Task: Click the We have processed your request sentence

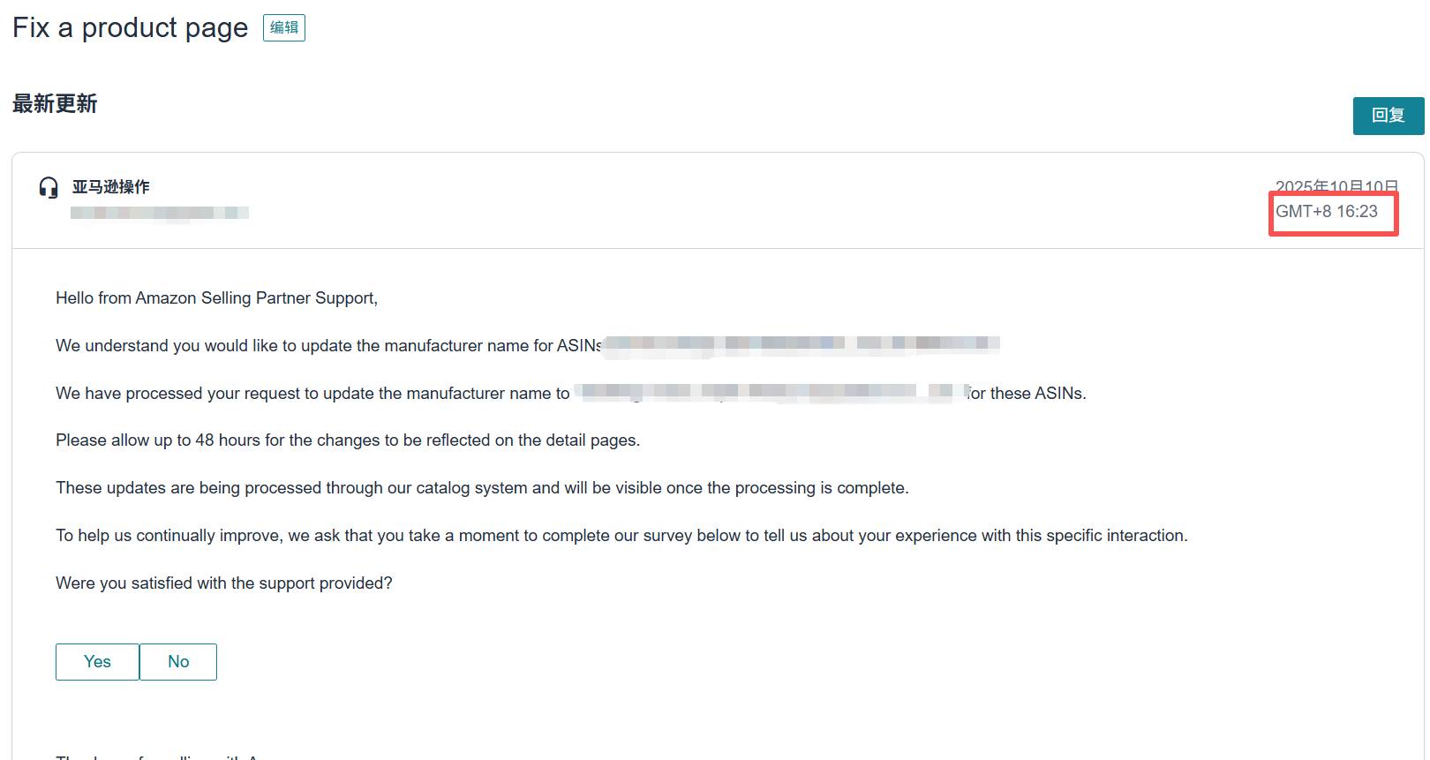Action: [312, 394]
